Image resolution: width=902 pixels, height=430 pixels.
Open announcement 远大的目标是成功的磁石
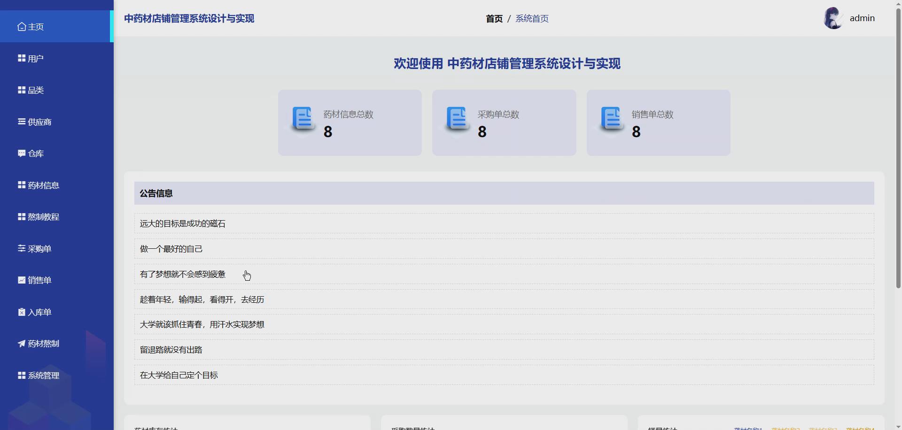504,223
